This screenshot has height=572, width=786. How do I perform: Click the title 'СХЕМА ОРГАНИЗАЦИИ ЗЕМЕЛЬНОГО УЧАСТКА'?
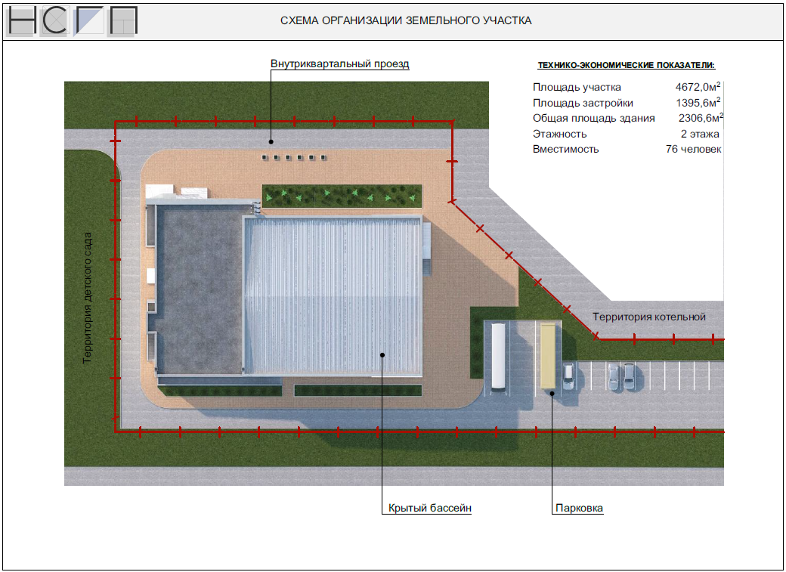pos(406,20)
